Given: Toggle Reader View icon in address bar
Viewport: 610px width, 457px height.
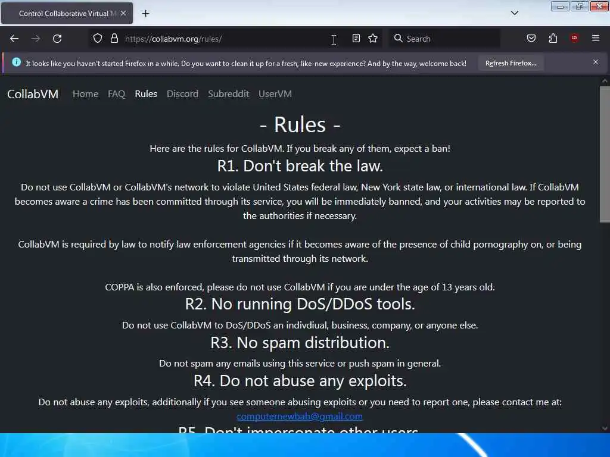Looking at the screenshot, I should tap(356, 39).
